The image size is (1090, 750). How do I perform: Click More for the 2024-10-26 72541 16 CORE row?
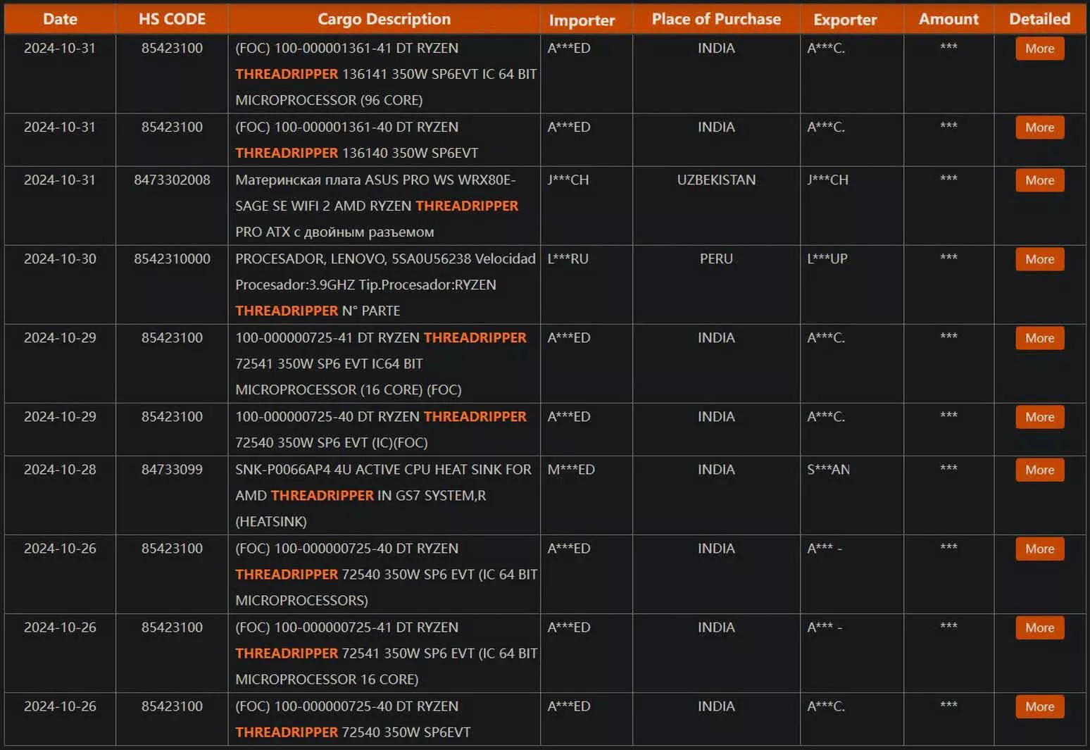(1039, 627)
